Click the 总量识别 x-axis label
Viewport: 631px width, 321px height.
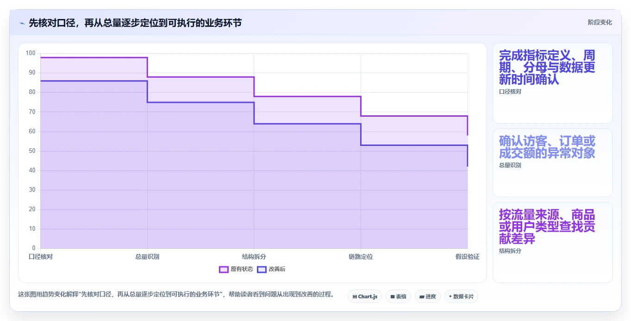pos(147,257)
